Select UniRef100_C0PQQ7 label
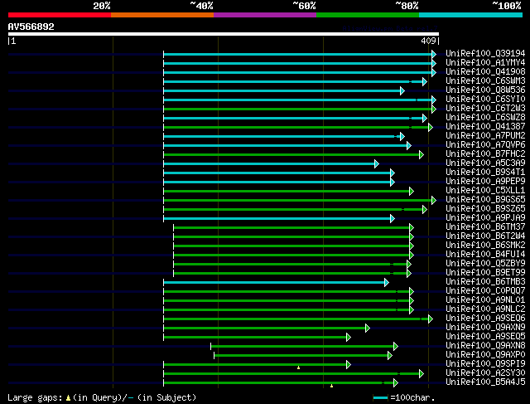 pyautogui.click(x=485, y=291)
